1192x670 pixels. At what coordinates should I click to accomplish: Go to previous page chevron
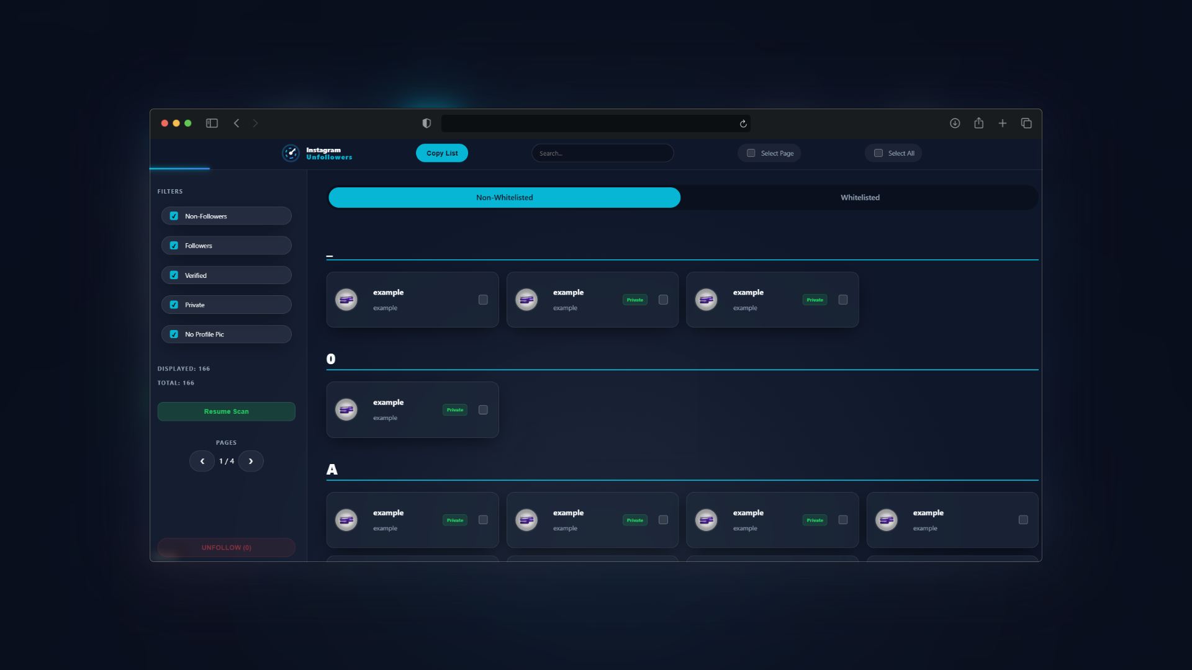[x=202, y=462]
